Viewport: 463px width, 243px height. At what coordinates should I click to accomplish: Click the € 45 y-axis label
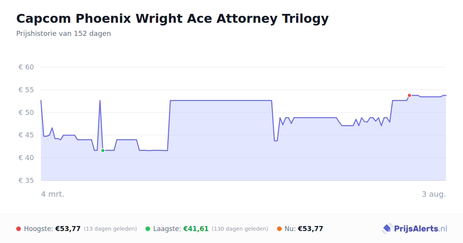tap(26, 135)
